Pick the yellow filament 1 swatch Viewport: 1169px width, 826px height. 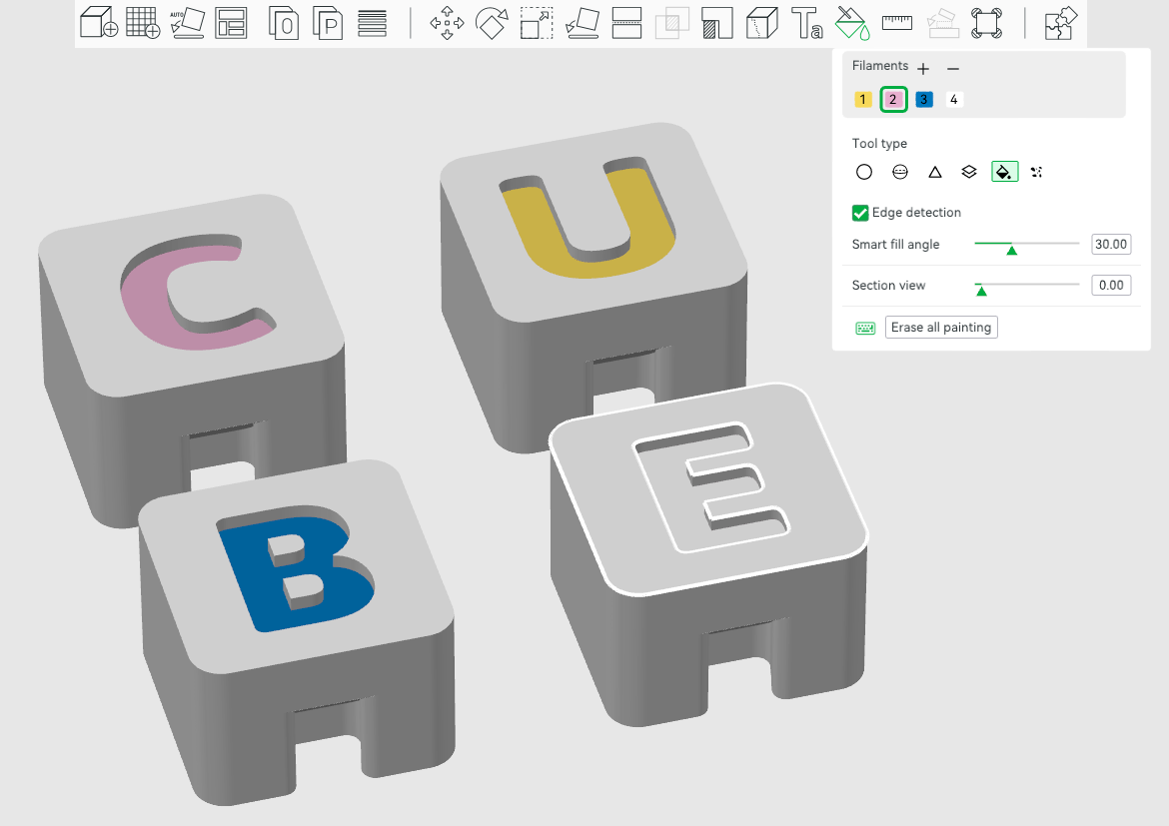(863, 100)
